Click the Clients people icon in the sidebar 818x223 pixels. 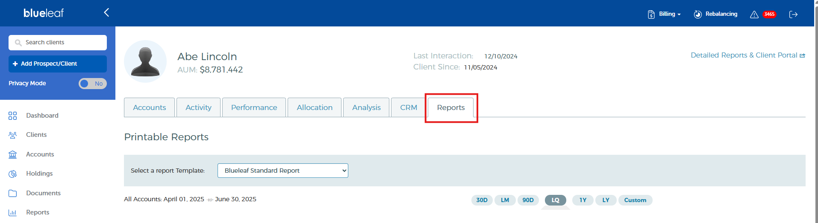[13, 135]
